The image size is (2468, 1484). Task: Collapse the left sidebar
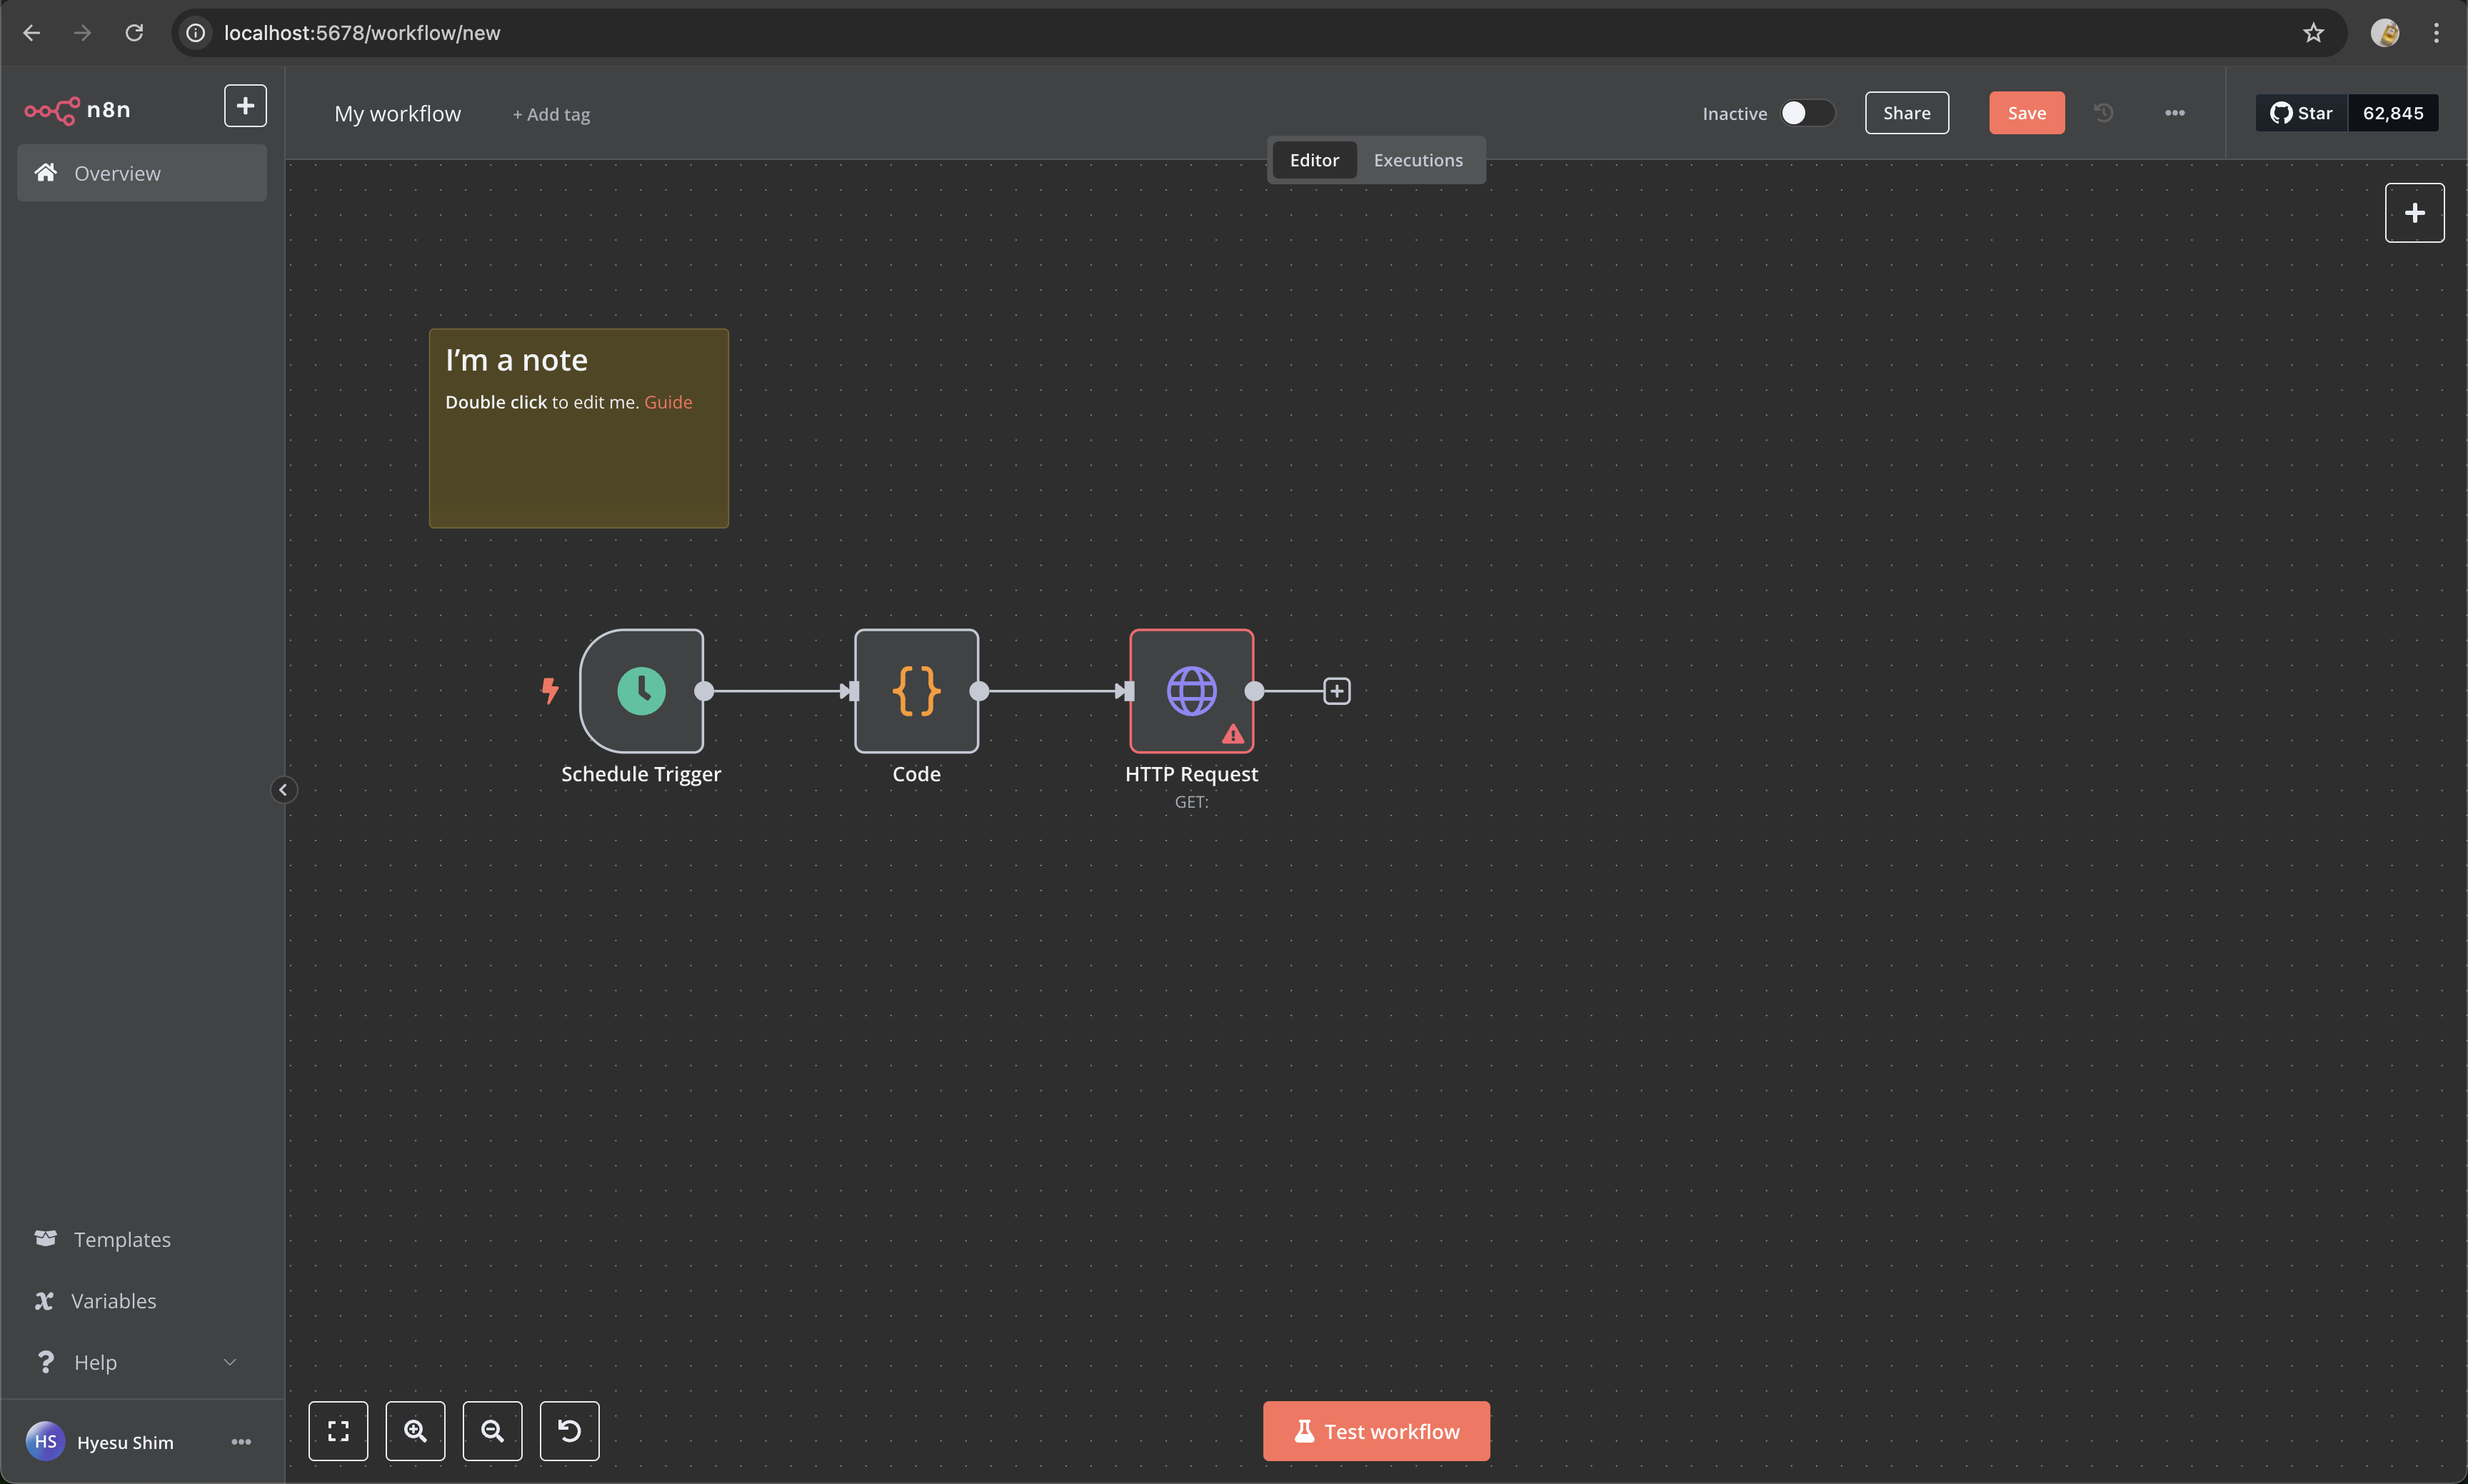[283, 790]
